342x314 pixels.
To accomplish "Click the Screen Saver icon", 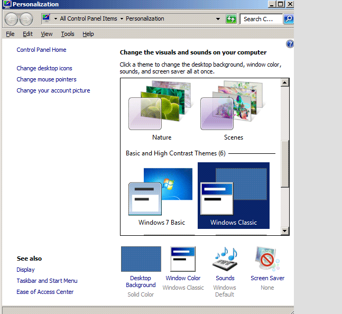I will click(x=267, y=259).
